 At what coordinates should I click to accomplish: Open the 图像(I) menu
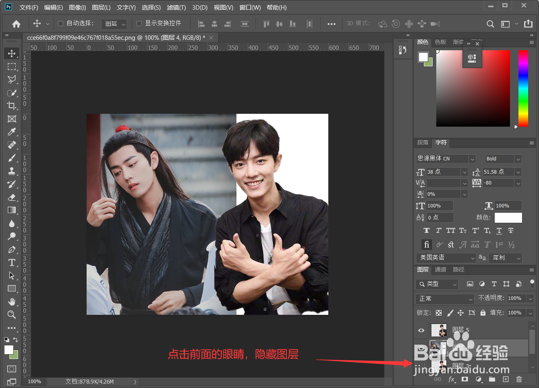(77, 8)
